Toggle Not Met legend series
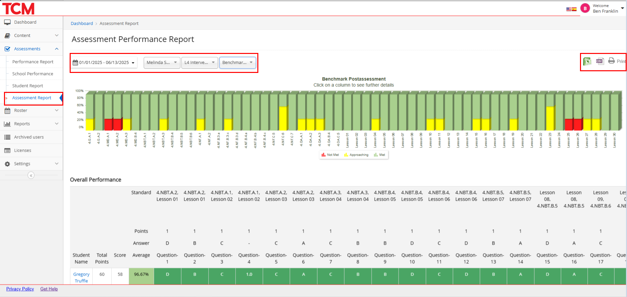The width and height of the screenshot is (627, 297). [330, 155]
